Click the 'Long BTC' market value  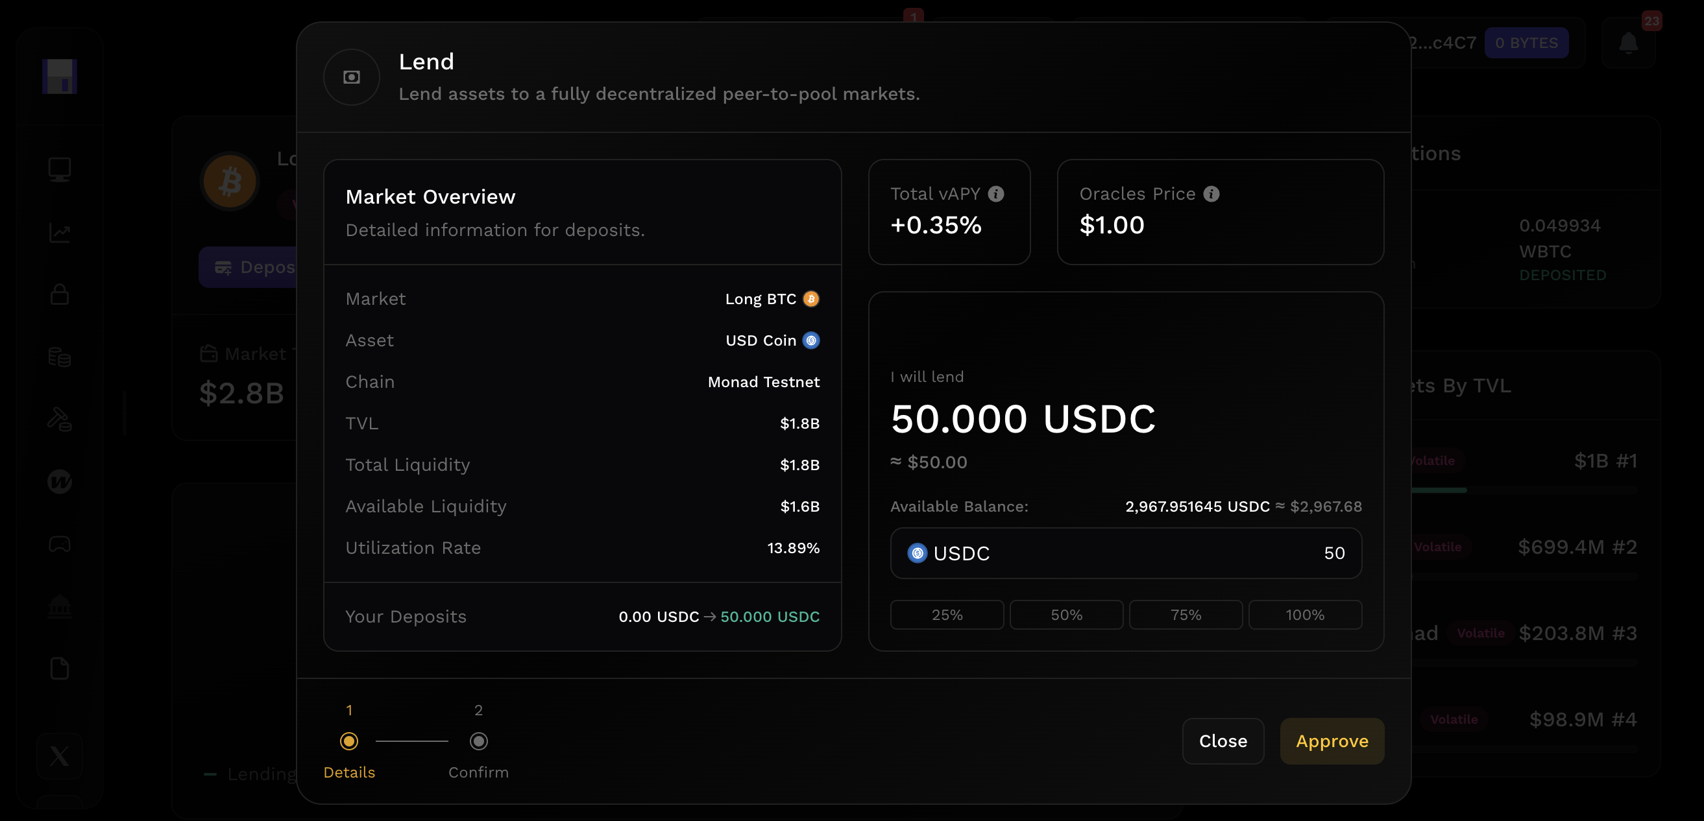[761, 299]
